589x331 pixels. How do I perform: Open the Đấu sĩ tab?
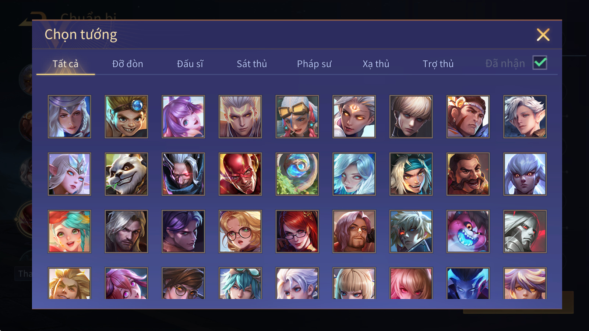coord(190,64)
